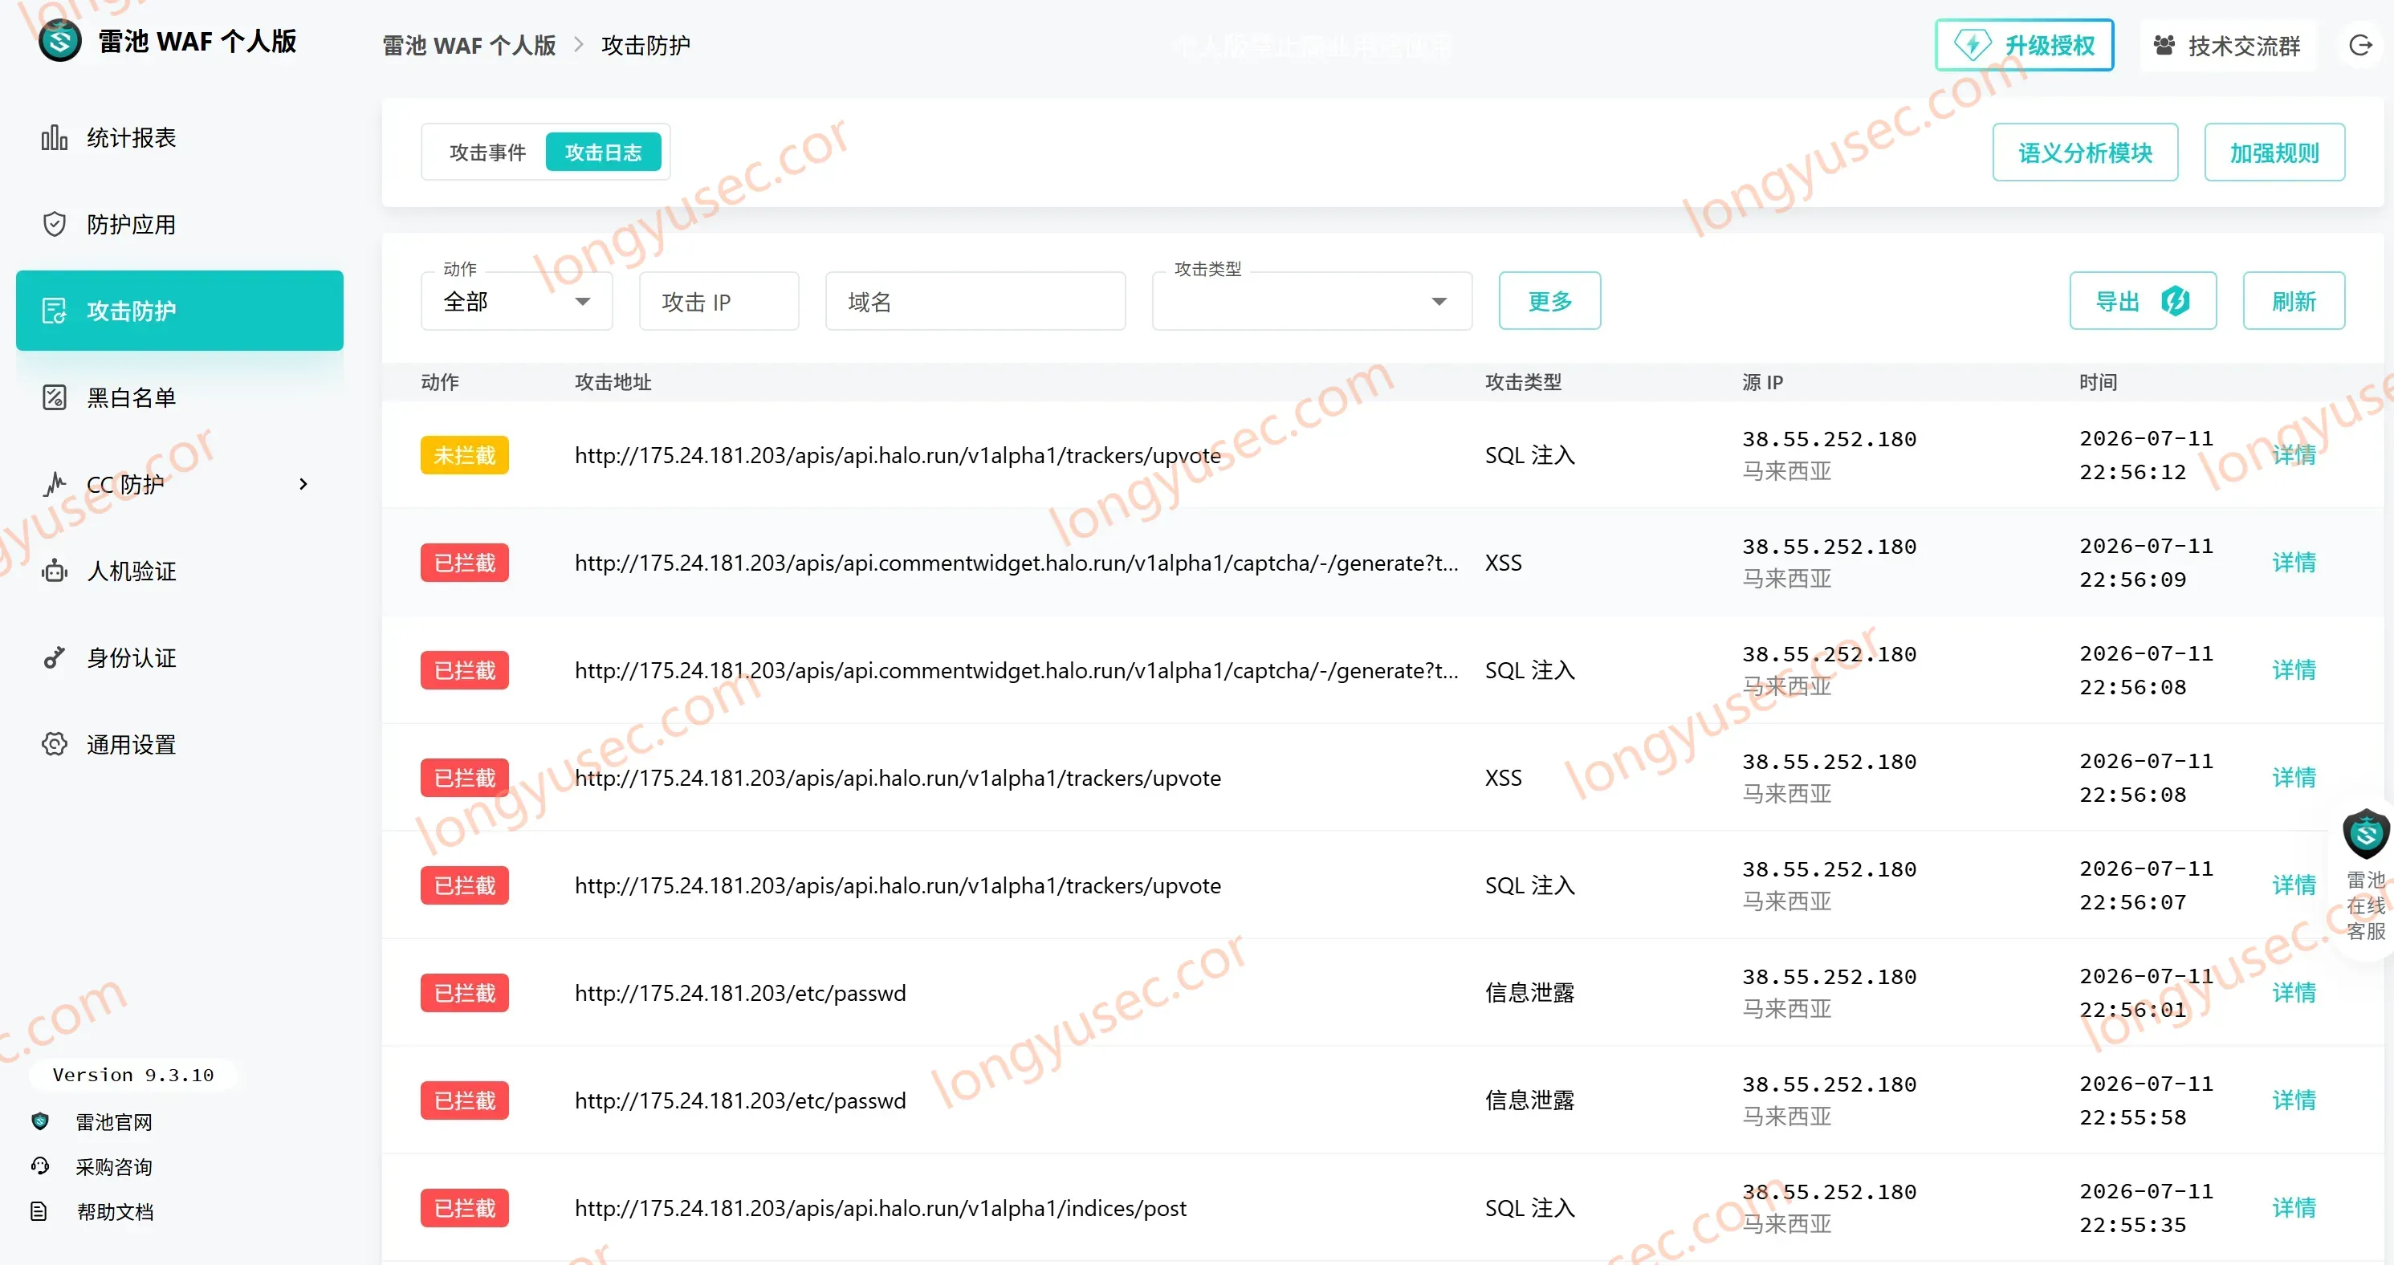Click the 技术交流群 button
Viewport: 2394px width, 1265px height.
click(2227, 45)
